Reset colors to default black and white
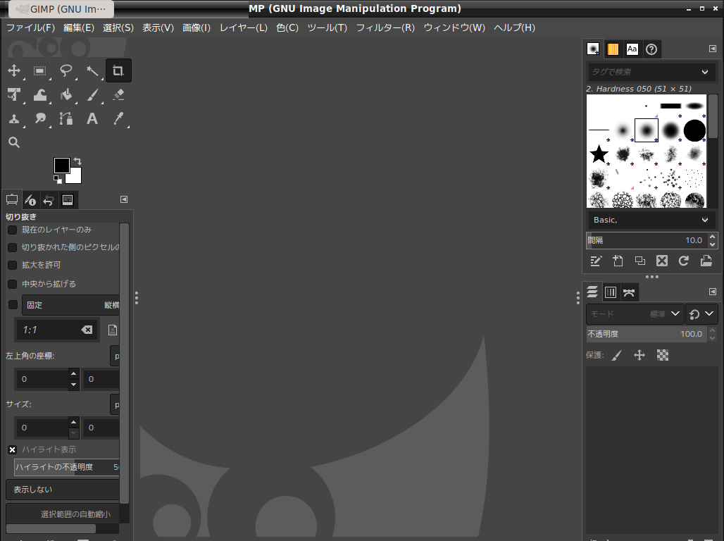The width and height of the screenshot is (724, 541). [x=57, y=179]
